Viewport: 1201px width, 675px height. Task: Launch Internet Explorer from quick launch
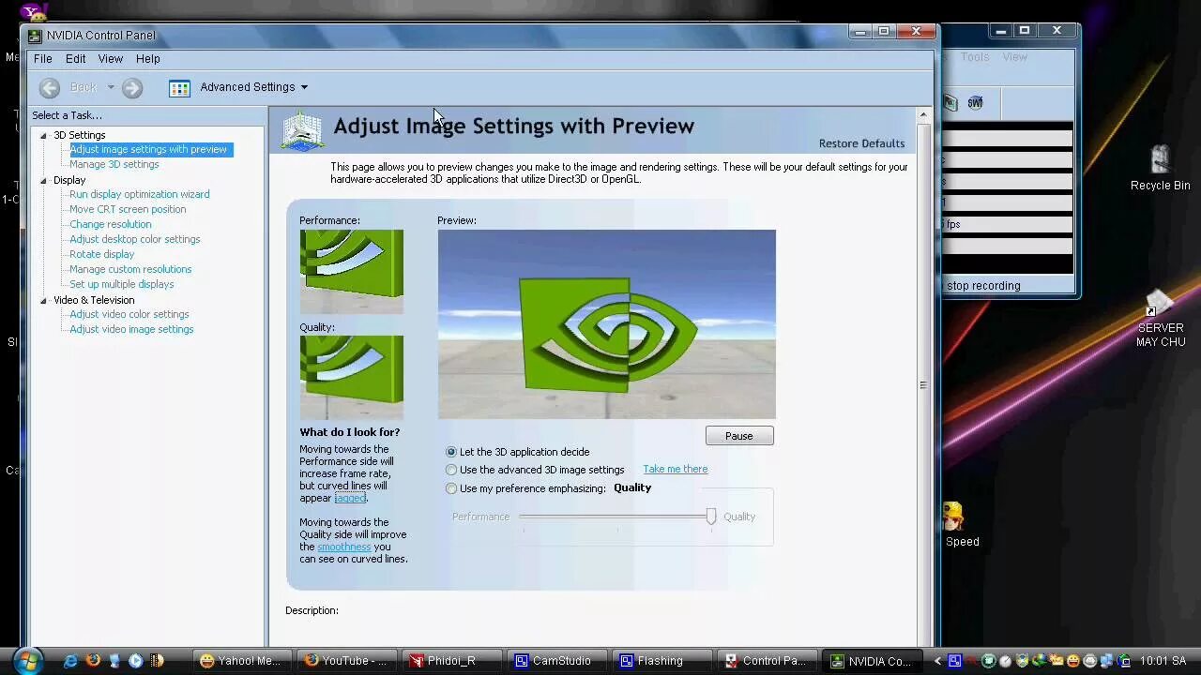(x=70, y=661)
